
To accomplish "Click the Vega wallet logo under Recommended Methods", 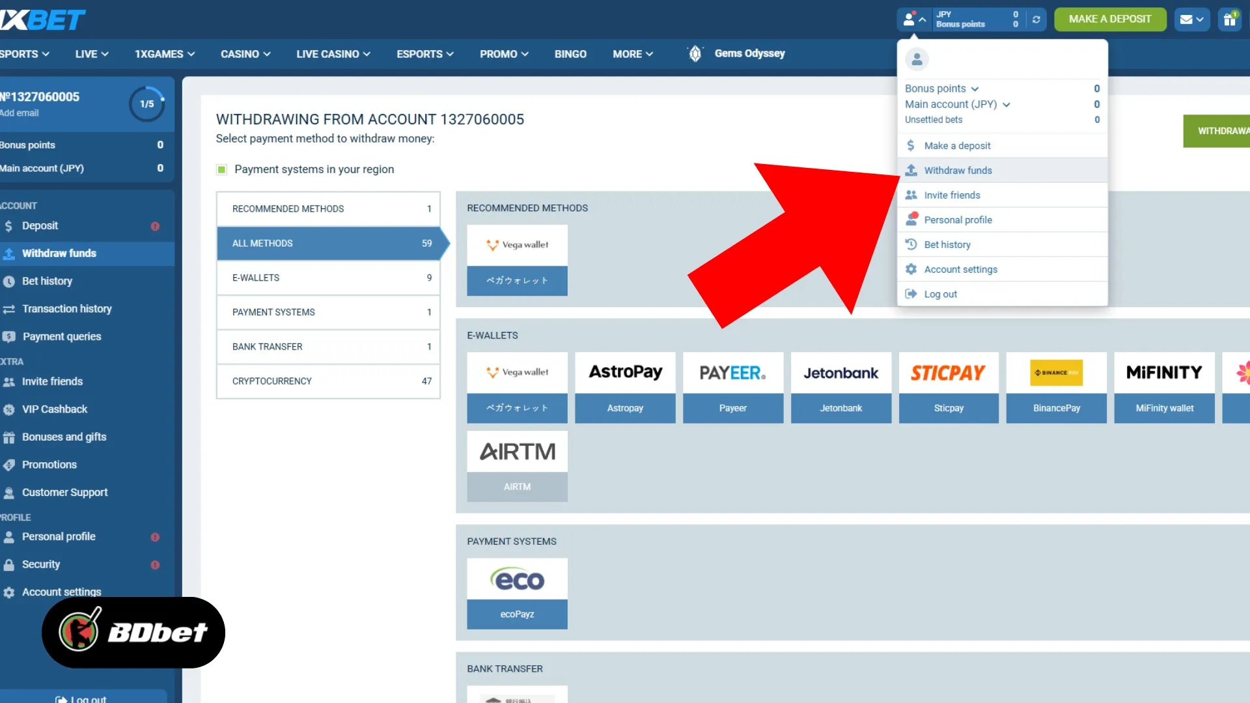I will coord(517,245).
